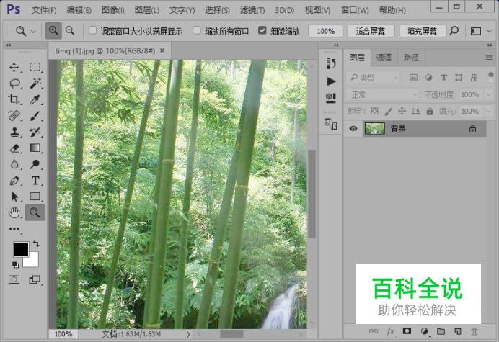The image size is (499, 342).
Task: Check 缩放所有窗口 checkbox
Action: [197, 30]
